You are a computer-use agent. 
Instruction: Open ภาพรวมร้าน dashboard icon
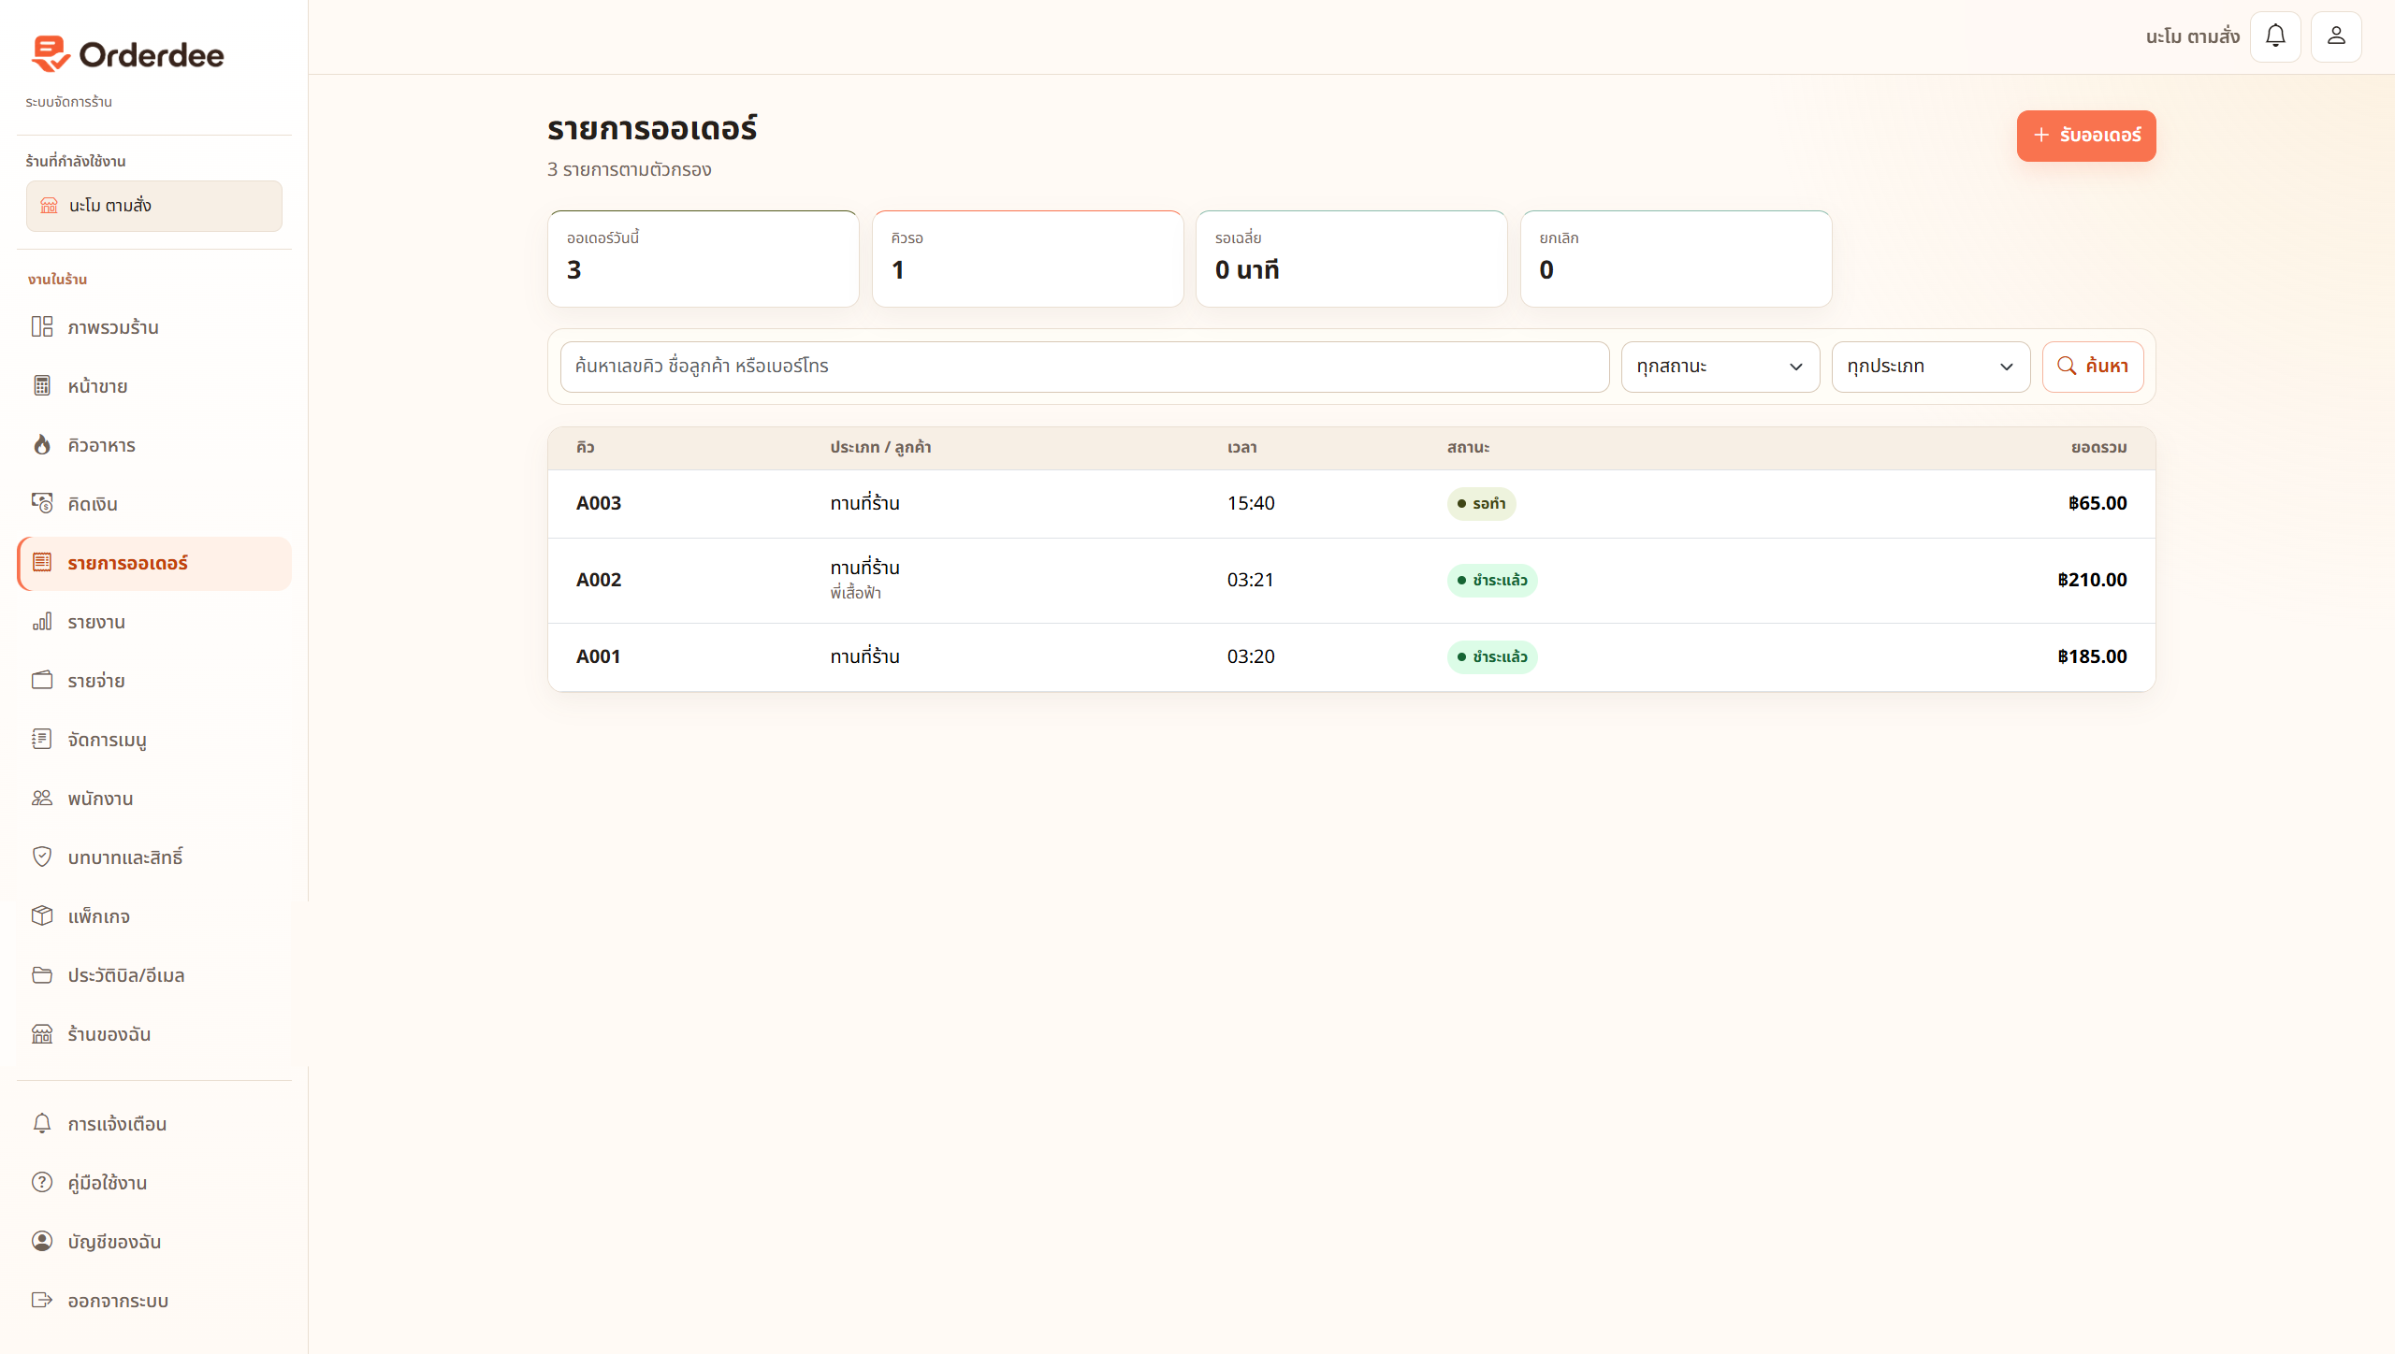[x=42, y=326]
